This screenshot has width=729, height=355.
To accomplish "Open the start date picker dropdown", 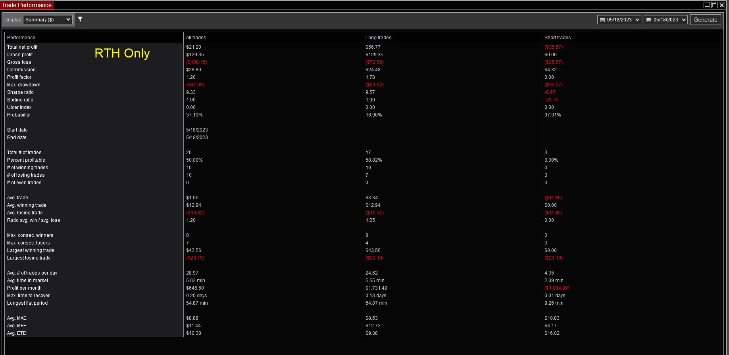I will 619,20.
